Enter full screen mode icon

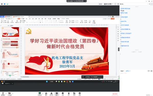(x=115, y=4)
